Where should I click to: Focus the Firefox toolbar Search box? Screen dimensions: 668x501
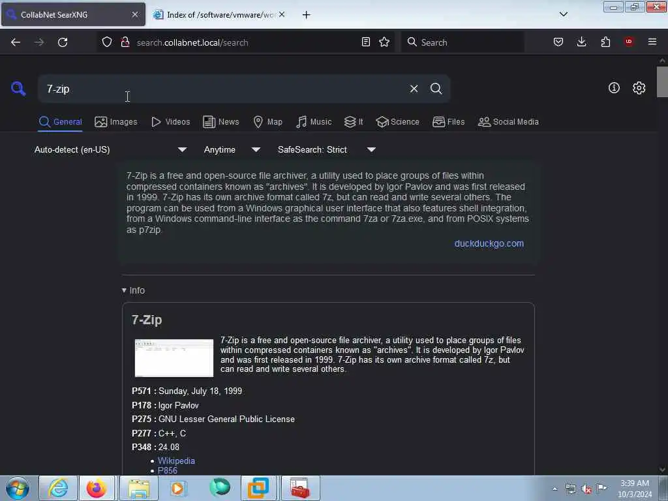pos(463,42)
